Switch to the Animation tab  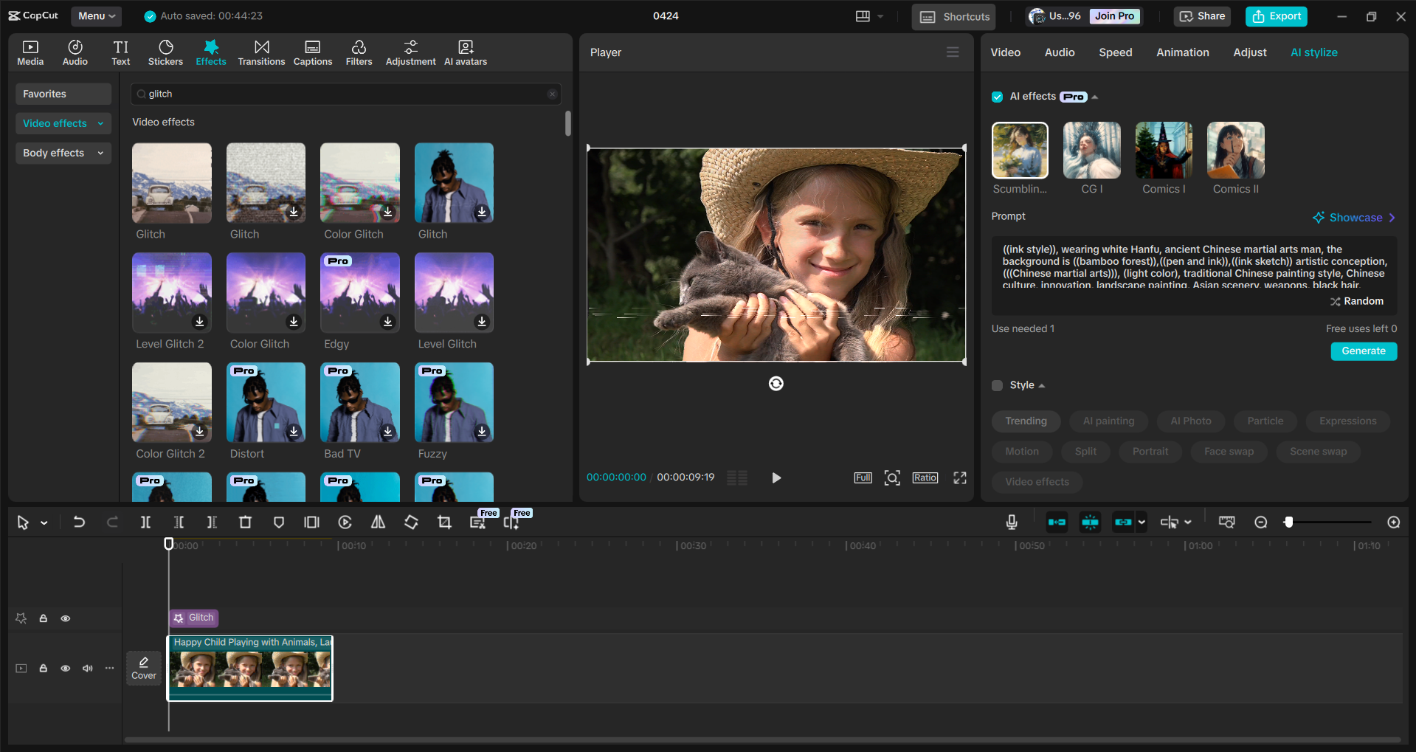coord(1182,52)
